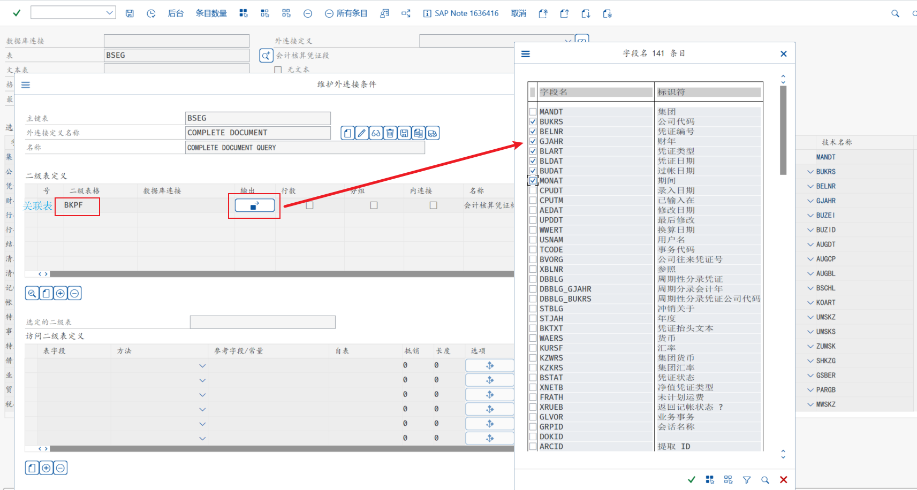917x490 pixels.
Task: Click the create icon next to COMPLETE DOCUMENT
Action: 348,133
